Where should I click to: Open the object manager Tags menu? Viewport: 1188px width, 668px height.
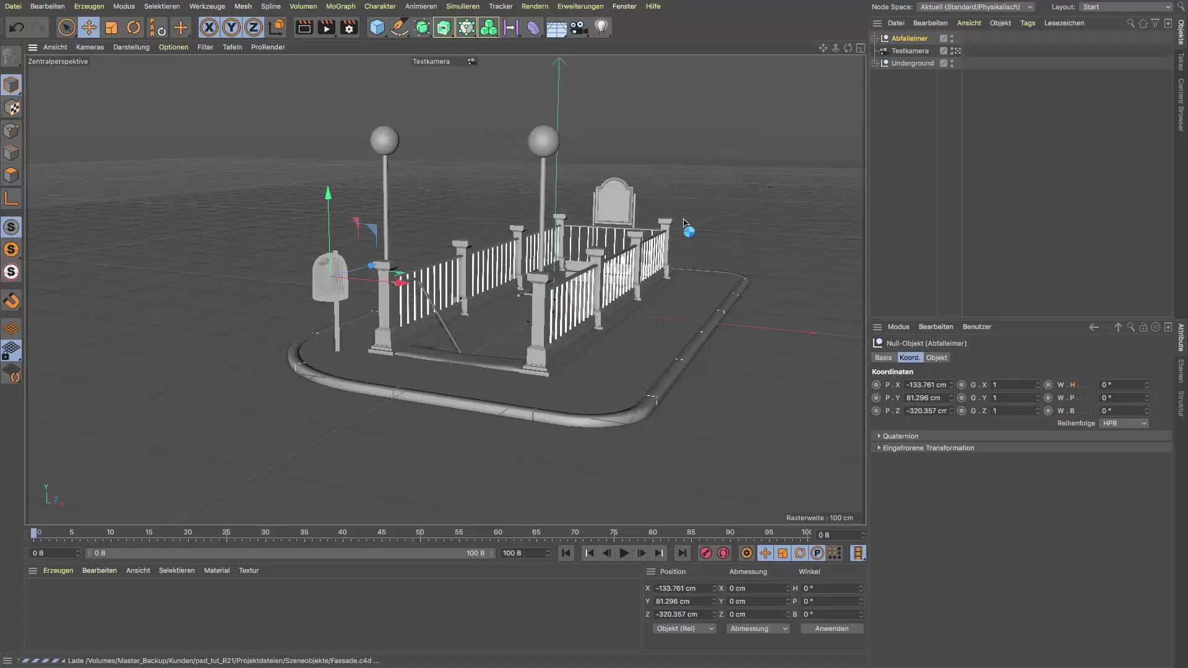pyautogui.click(x=1027, y=23)
